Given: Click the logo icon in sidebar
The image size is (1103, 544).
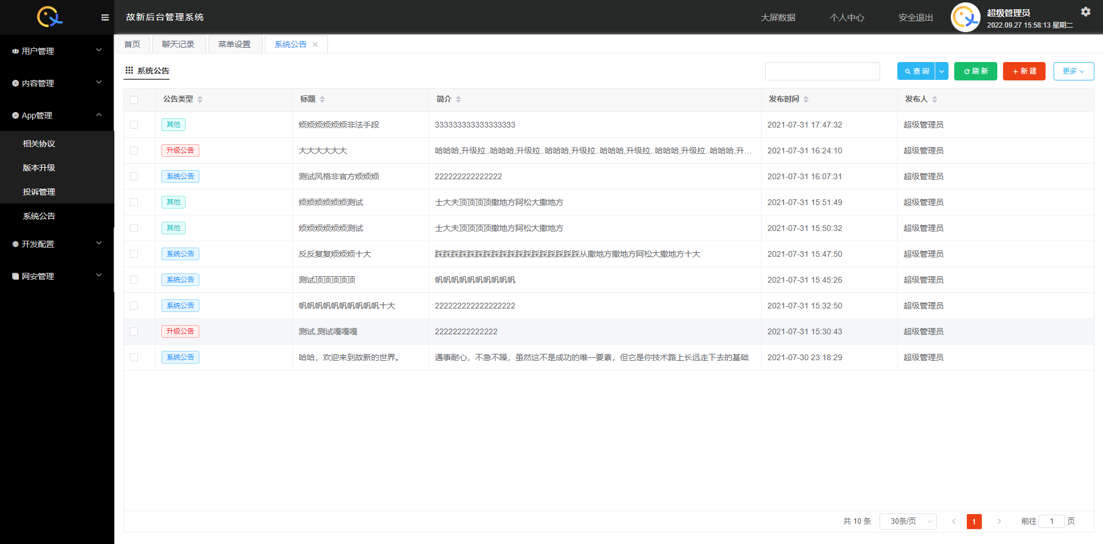Looking at the screenshot, I should (x=49, y=17).
